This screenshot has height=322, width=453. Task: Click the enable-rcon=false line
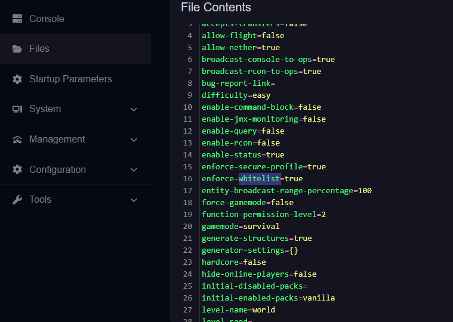pyautogui.click(x=241, y=143)
